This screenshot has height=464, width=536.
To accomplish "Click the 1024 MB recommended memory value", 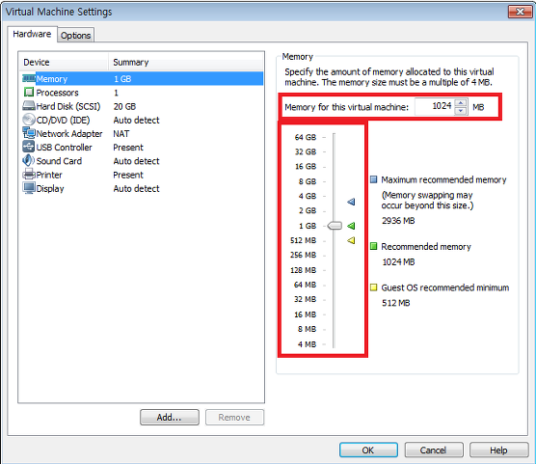I will [398, 262].
